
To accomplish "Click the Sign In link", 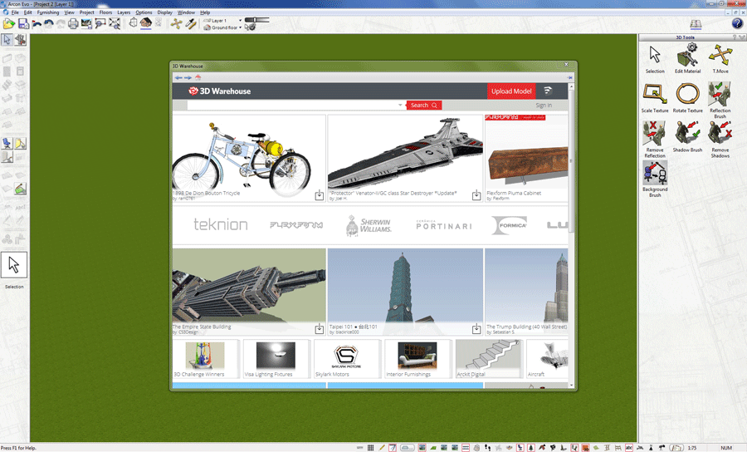I will click(544, 106).
